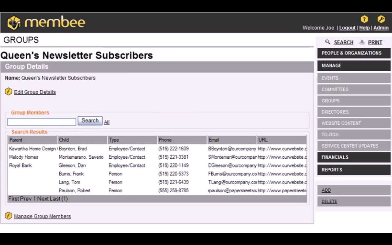Image resolution: width=392 pixels, height=245 pixels.
Task: Open the REPORTS menu section
Action: 354,170
